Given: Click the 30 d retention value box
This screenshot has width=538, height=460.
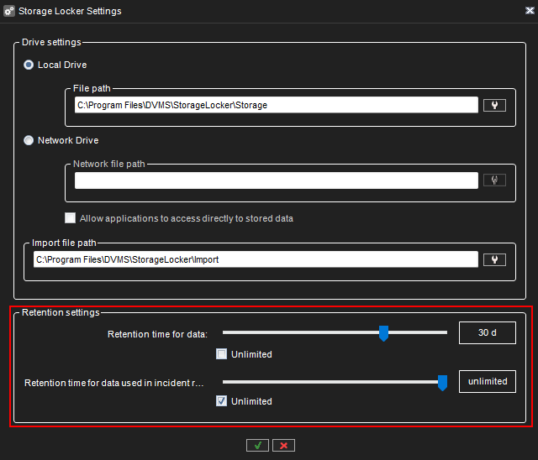Looking at the screenshot, I should (x=487, y=333).
